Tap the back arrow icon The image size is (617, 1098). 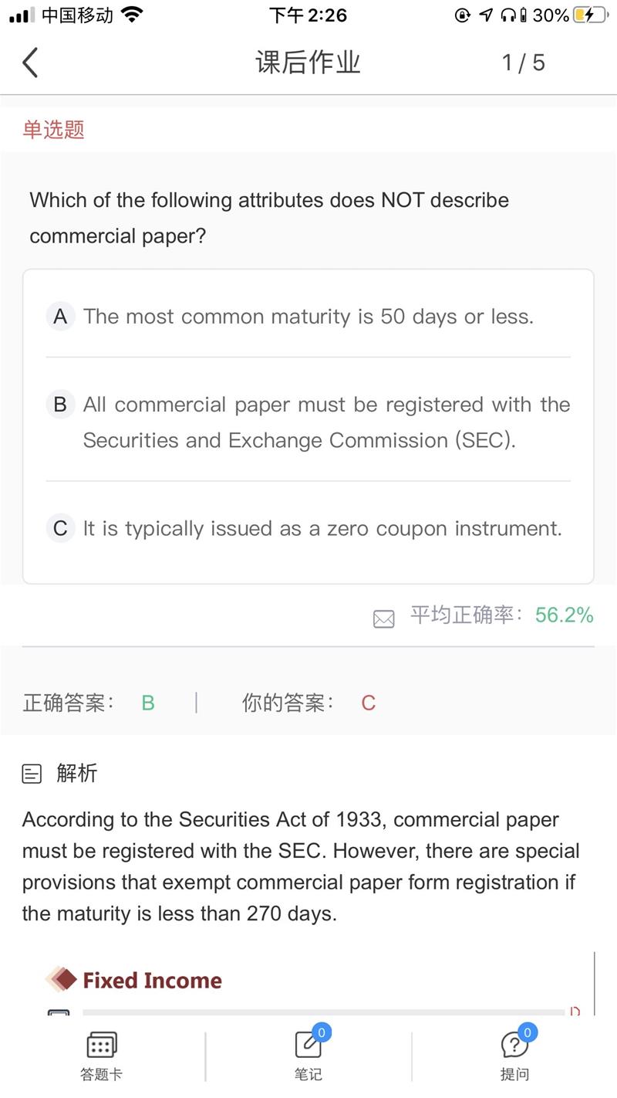30,63
